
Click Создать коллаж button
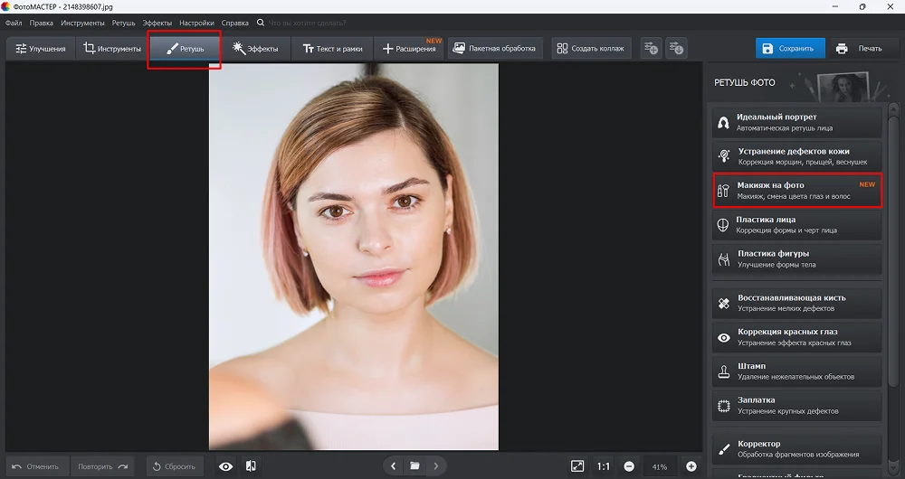(x=590, y=49)
